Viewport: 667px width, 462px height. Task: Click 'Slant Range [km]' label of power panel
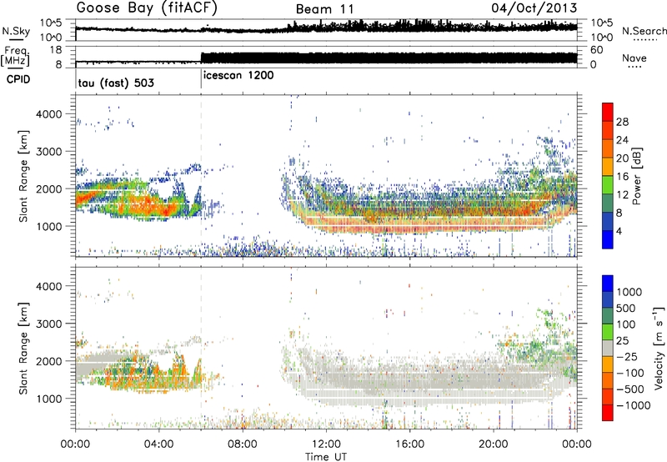point(23,176)
